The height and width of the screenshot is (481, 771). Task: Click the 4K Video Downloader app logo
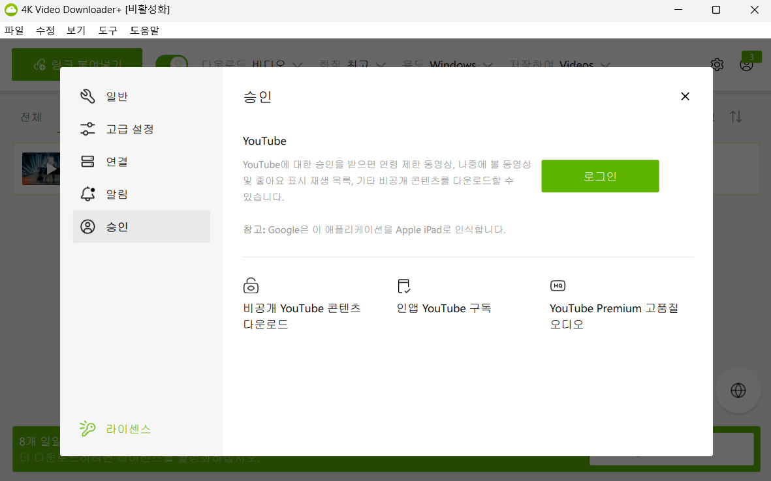[x=11, y=9]
